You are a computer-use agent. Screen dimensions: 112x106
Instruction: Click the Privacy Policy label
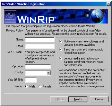coord(15,31)
